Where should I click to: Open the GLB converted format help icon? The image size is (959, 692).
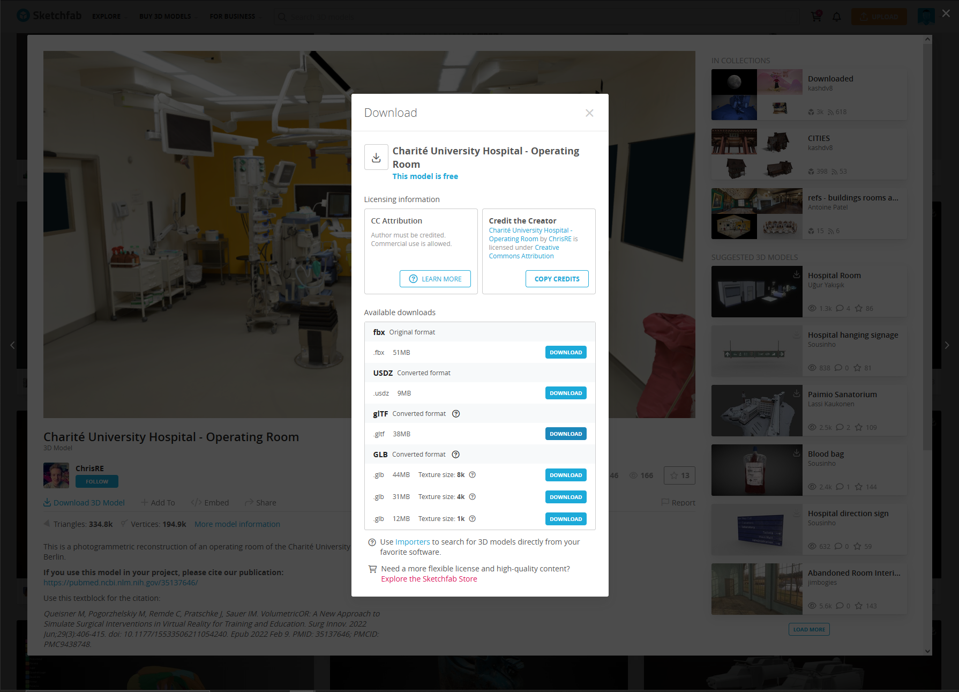[x=456, y=455]
